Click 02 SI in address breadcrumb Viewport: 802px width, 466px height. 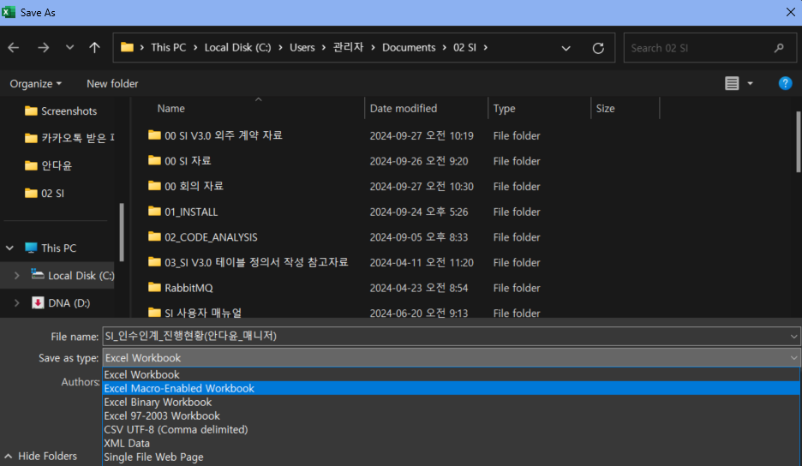point(464,48)
